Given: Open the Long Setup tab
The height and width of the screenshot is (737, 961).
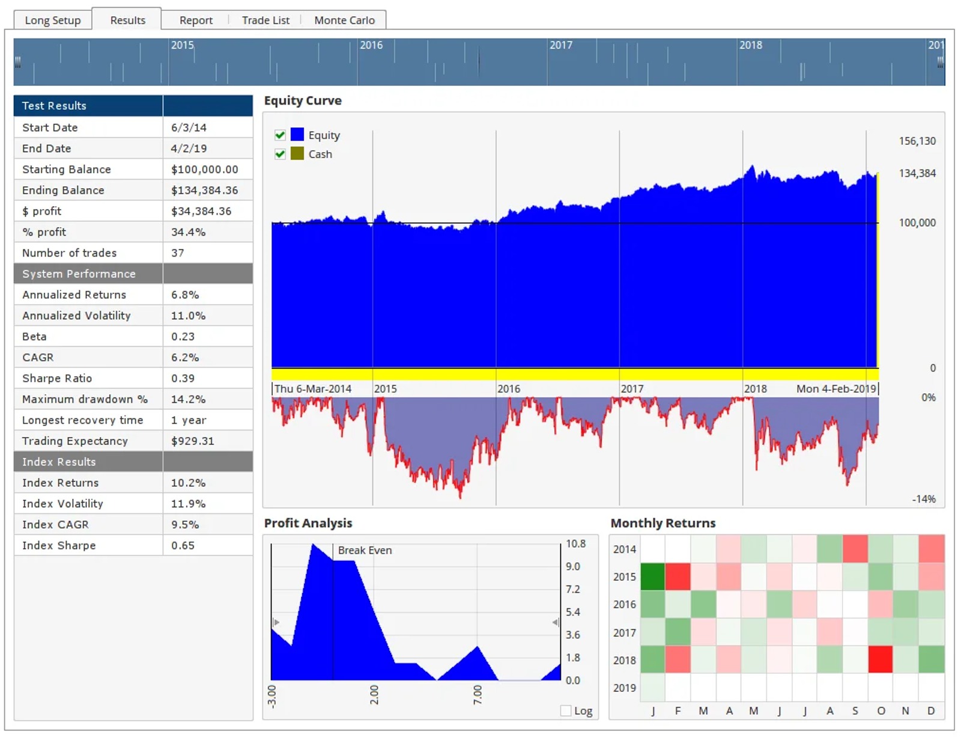Looking at the screenshot, I should tap(53, 20).
